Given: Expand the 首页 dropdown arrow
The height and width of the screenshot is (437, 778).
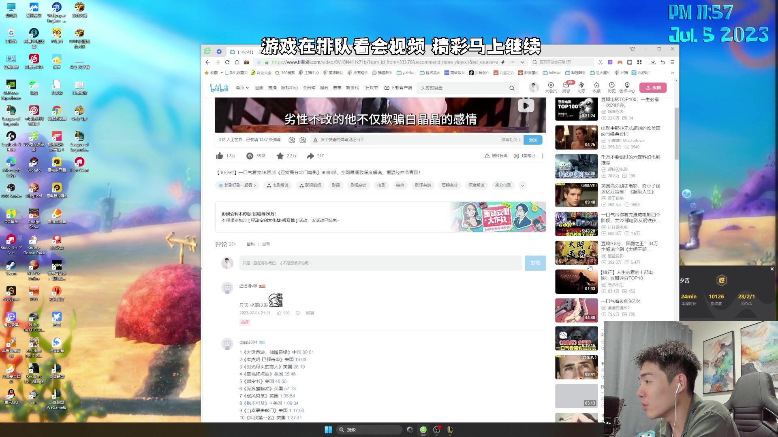Looking at the screenshot, I should click(248, 87).
